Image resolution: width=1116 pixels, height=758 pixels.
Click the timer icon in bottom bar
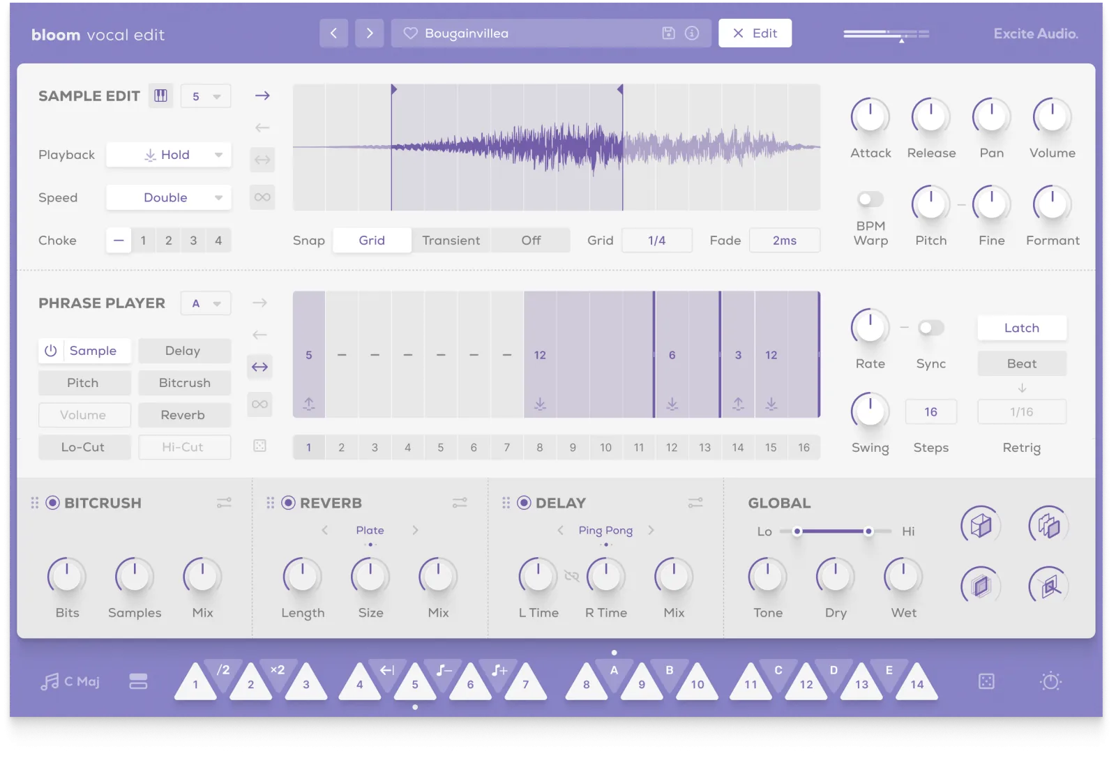[x=1050, y=681]
